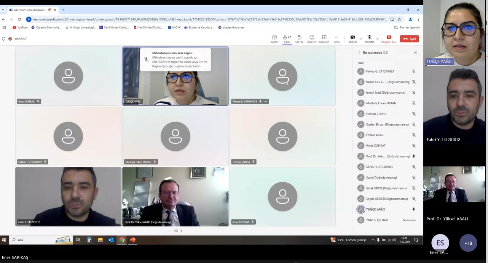Viewport: 488px width, 263px height.
Task: Click more options on Ahmet K. tile
Action: click(x=265, y=102)
